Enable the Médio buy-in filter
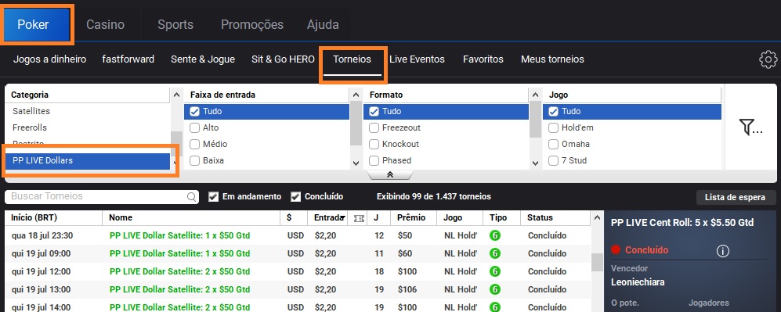781x312 pixels. coord(195,144)
